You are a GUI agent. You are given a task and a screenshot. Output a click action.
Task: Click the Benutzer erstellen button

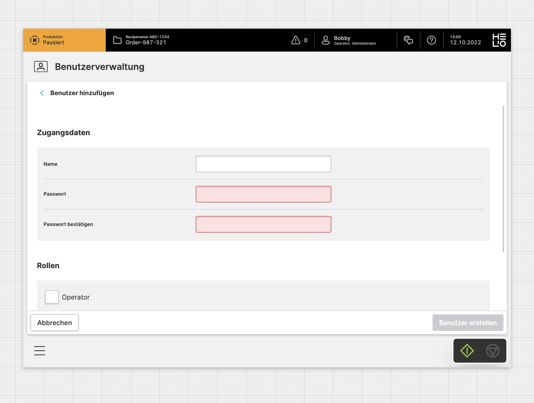(468, 323)
